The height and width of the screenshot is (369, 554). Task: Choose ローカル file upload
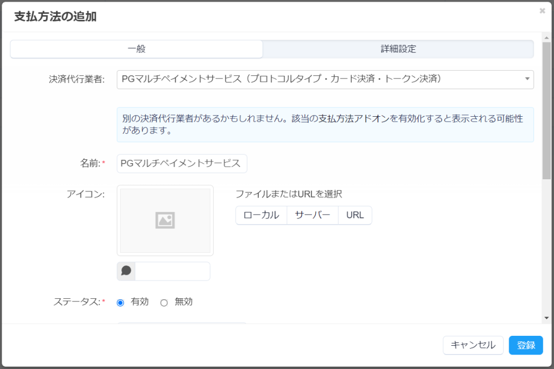tap(261, 215)
